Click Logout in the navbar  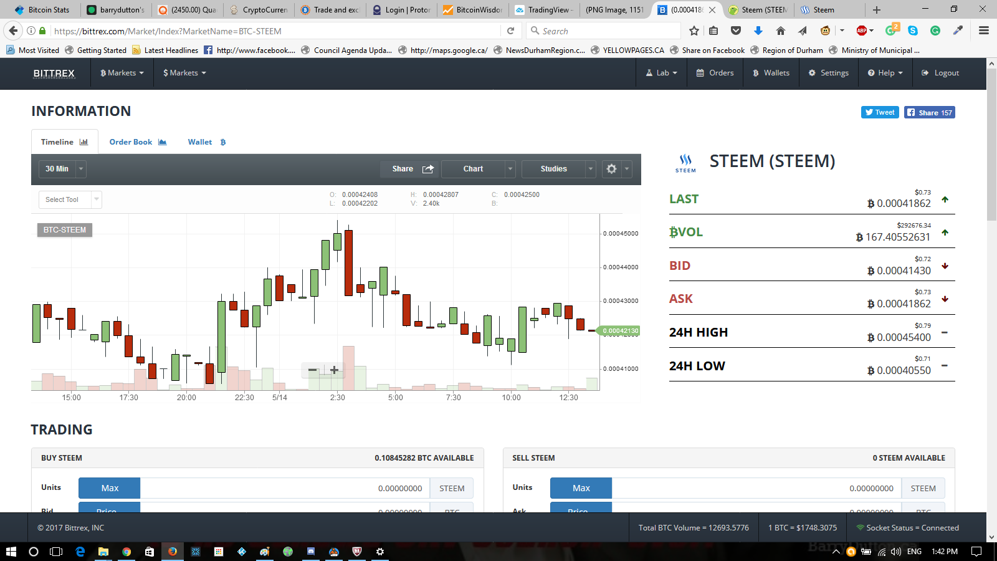coord(940,73)
